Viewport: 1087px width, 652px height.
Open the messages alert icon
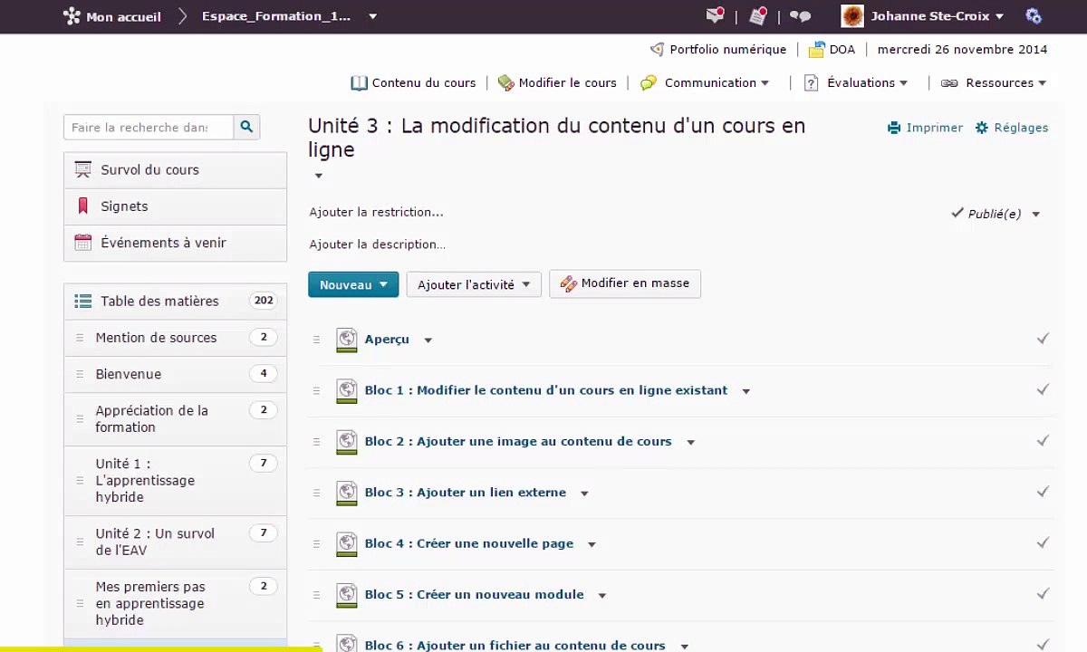(716, 15)
